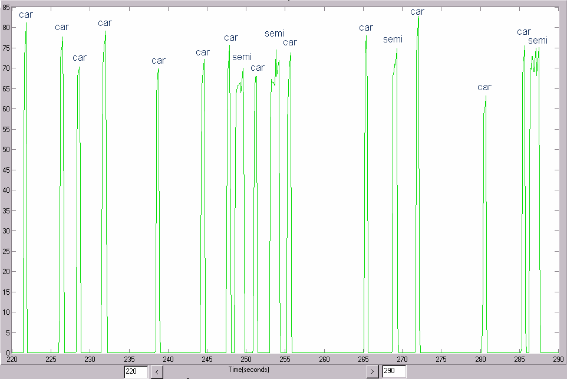Click the semi label near 249 seconds
This screenshot has width=567, height=379.
(x=242, y=57)
